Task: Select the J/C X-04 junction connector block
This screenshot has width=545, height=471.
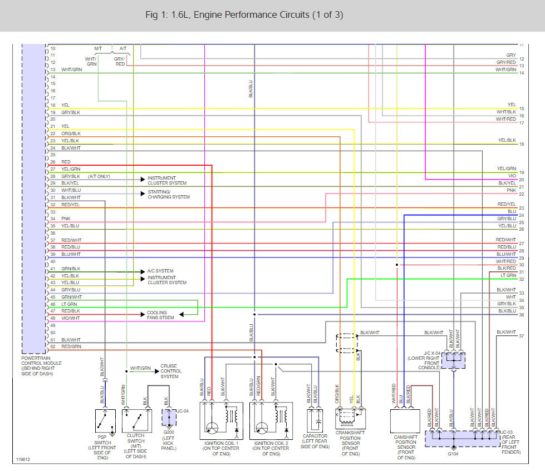Action: click(x=453, y=360)
